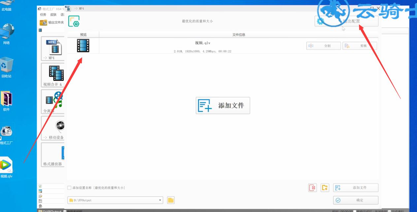
Task: Select the 分离器 tile in sidebar
Action: (x=53, y=101)
